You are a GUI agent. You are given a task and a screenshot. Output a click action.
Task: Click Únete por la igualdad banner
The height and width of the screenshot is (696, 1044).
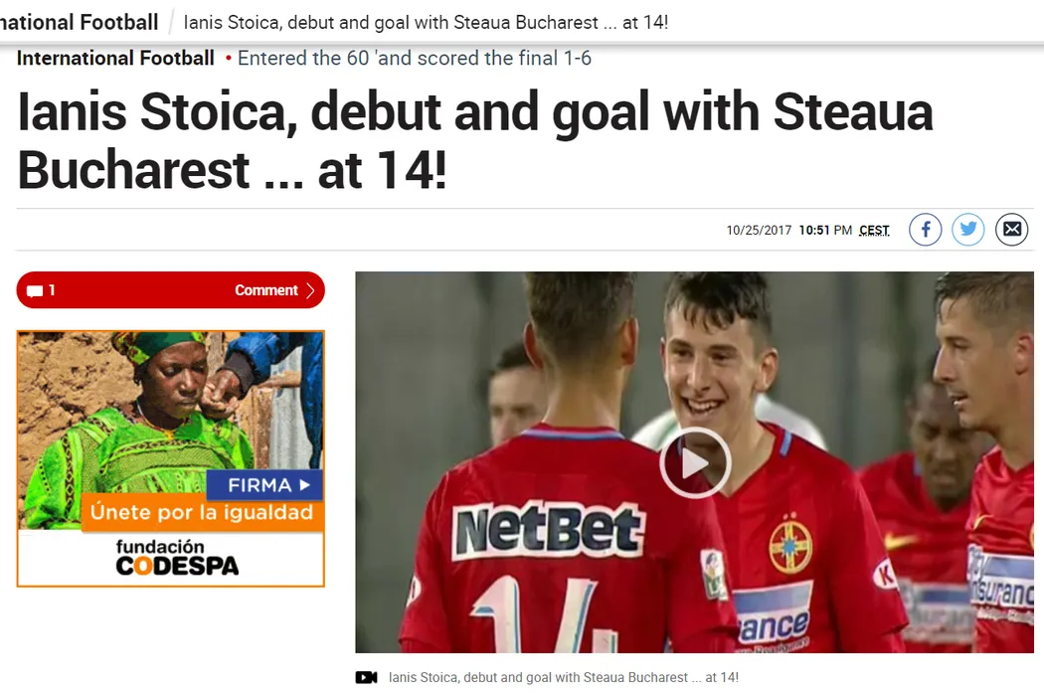pyautogui.click(x=202, y=512)
